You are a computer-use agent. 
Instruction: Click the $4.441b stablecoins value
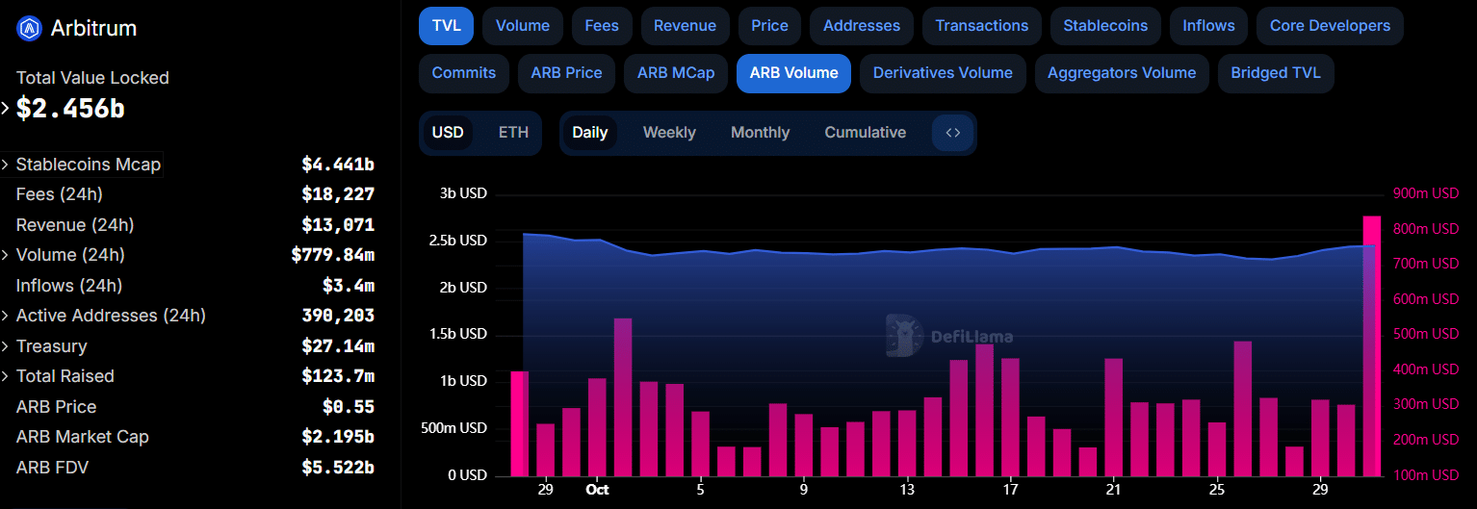pyautogui.click(x=338, y=165)
